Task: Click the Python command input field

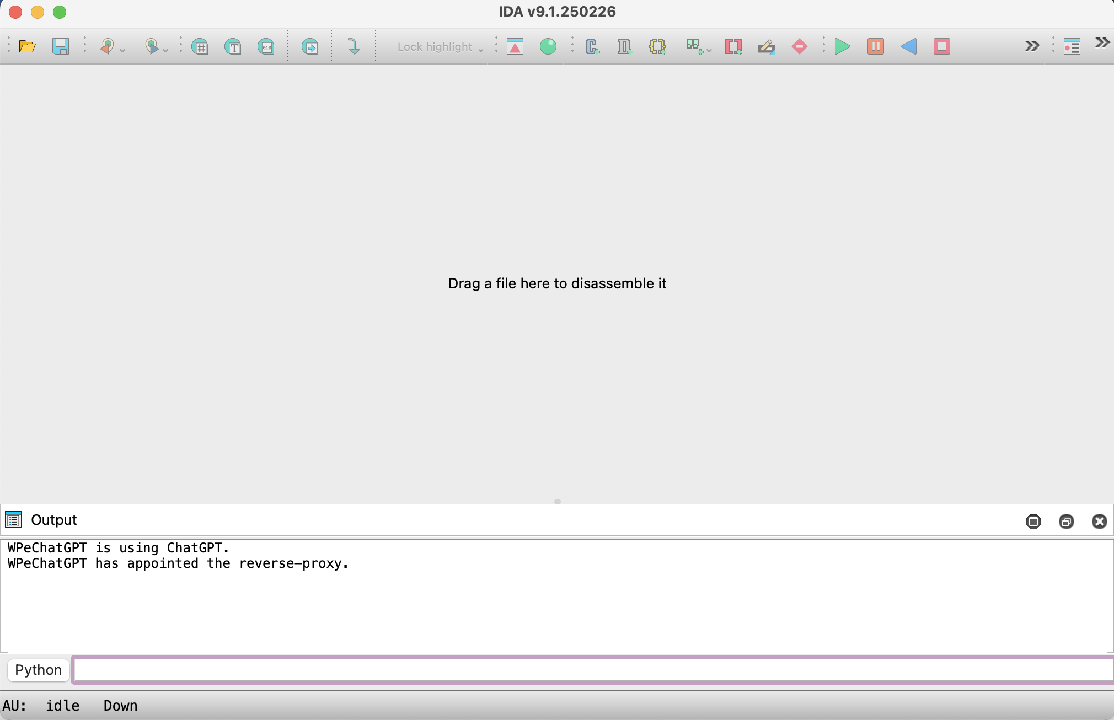Action: tap(593, 670)
